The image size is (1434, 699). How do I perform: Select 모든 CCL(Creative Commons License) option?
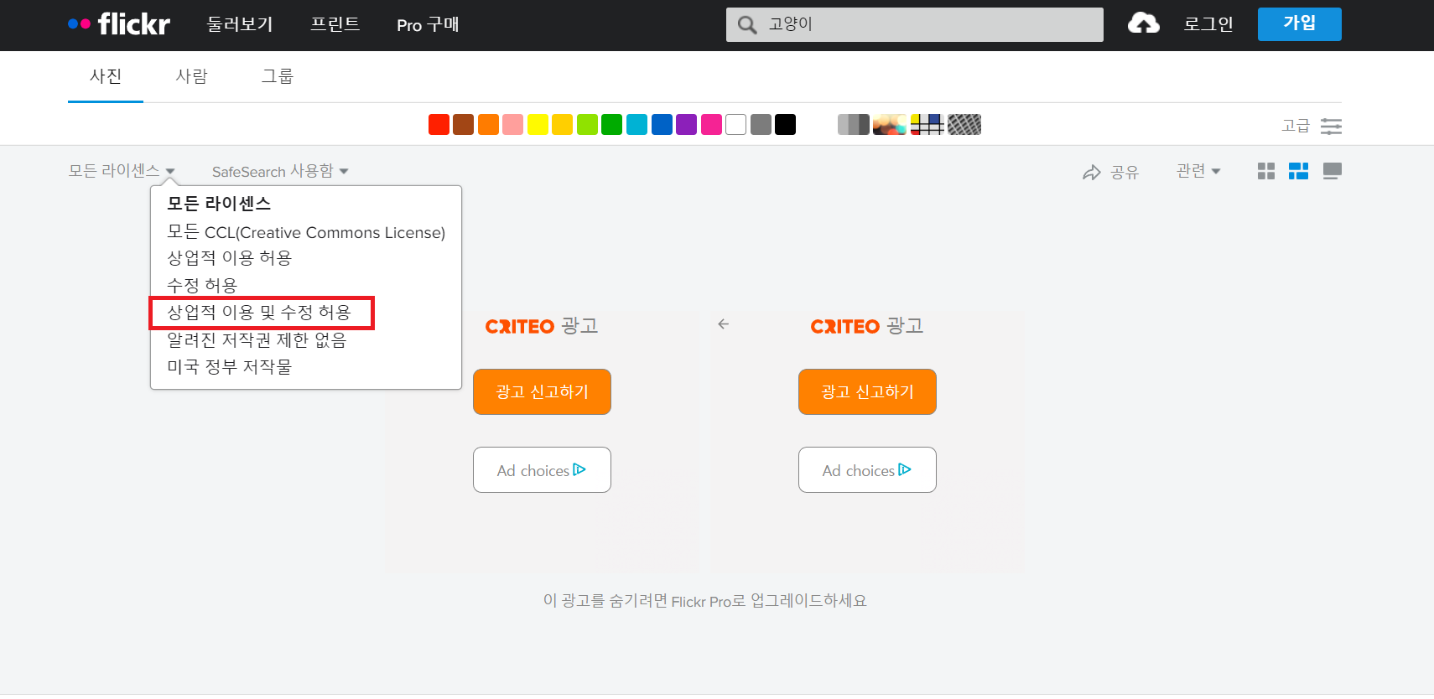[306, 232]
